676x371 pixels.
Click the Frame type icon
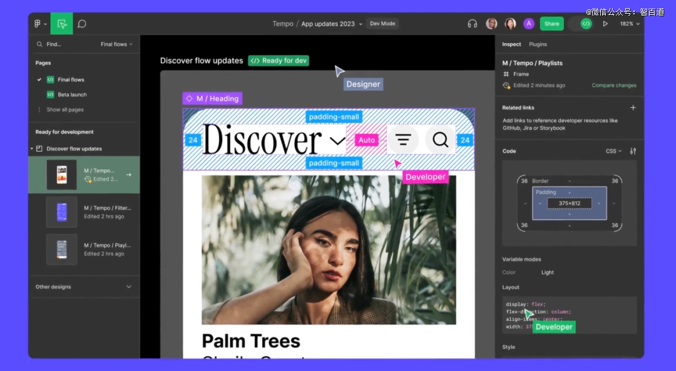coord(506,74)
